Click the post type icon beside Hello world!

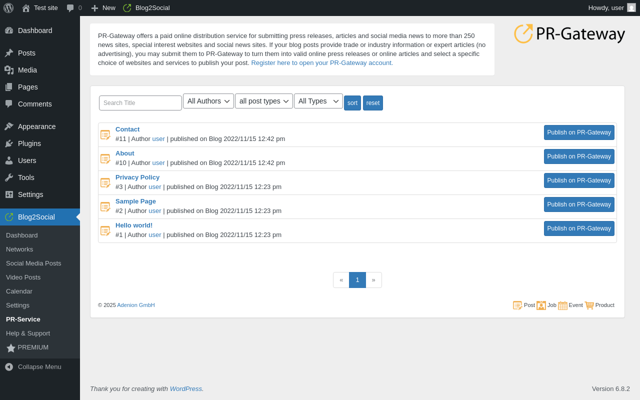pyautogui.click(x=105, y=231)
